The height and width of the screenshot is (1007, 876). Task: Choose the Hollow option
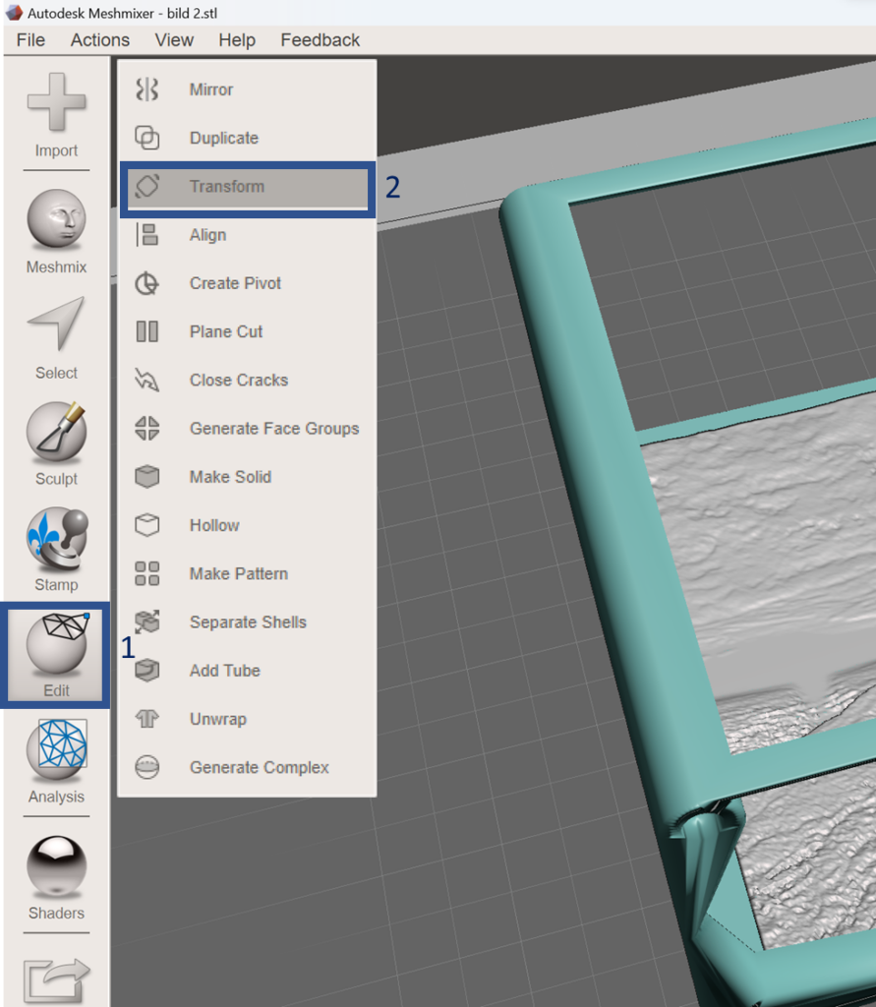click(247, 525)
